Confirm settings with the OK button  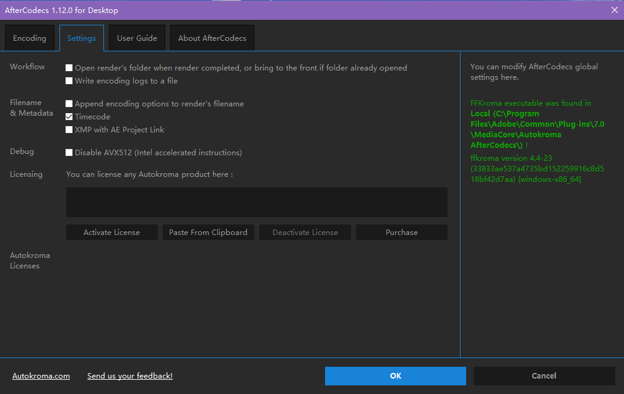pyautogui.click(x=395, y=375)
